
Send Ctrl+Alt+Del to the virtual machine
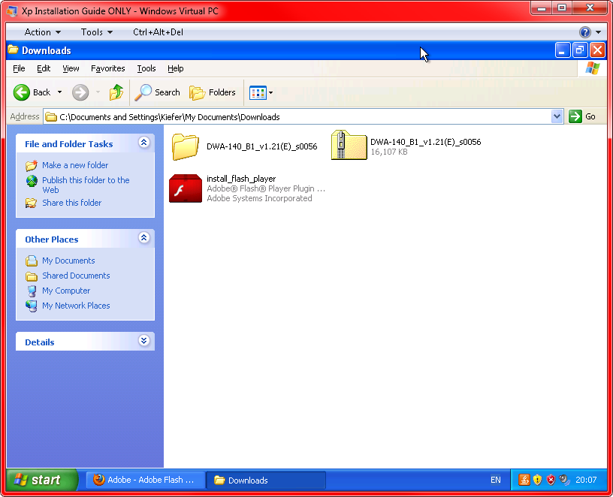pos(158,32)
